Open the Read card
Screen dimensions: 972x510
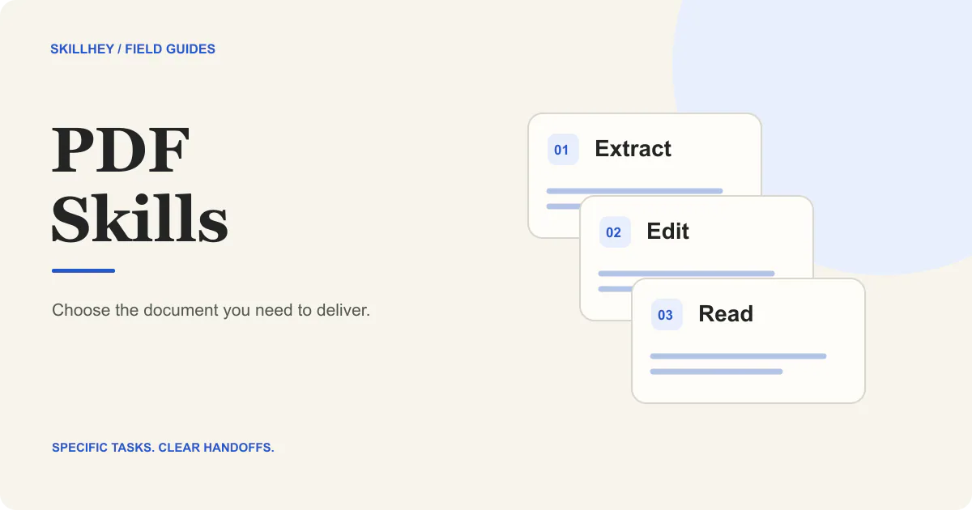pyautogui.click(x=748, y=341)
